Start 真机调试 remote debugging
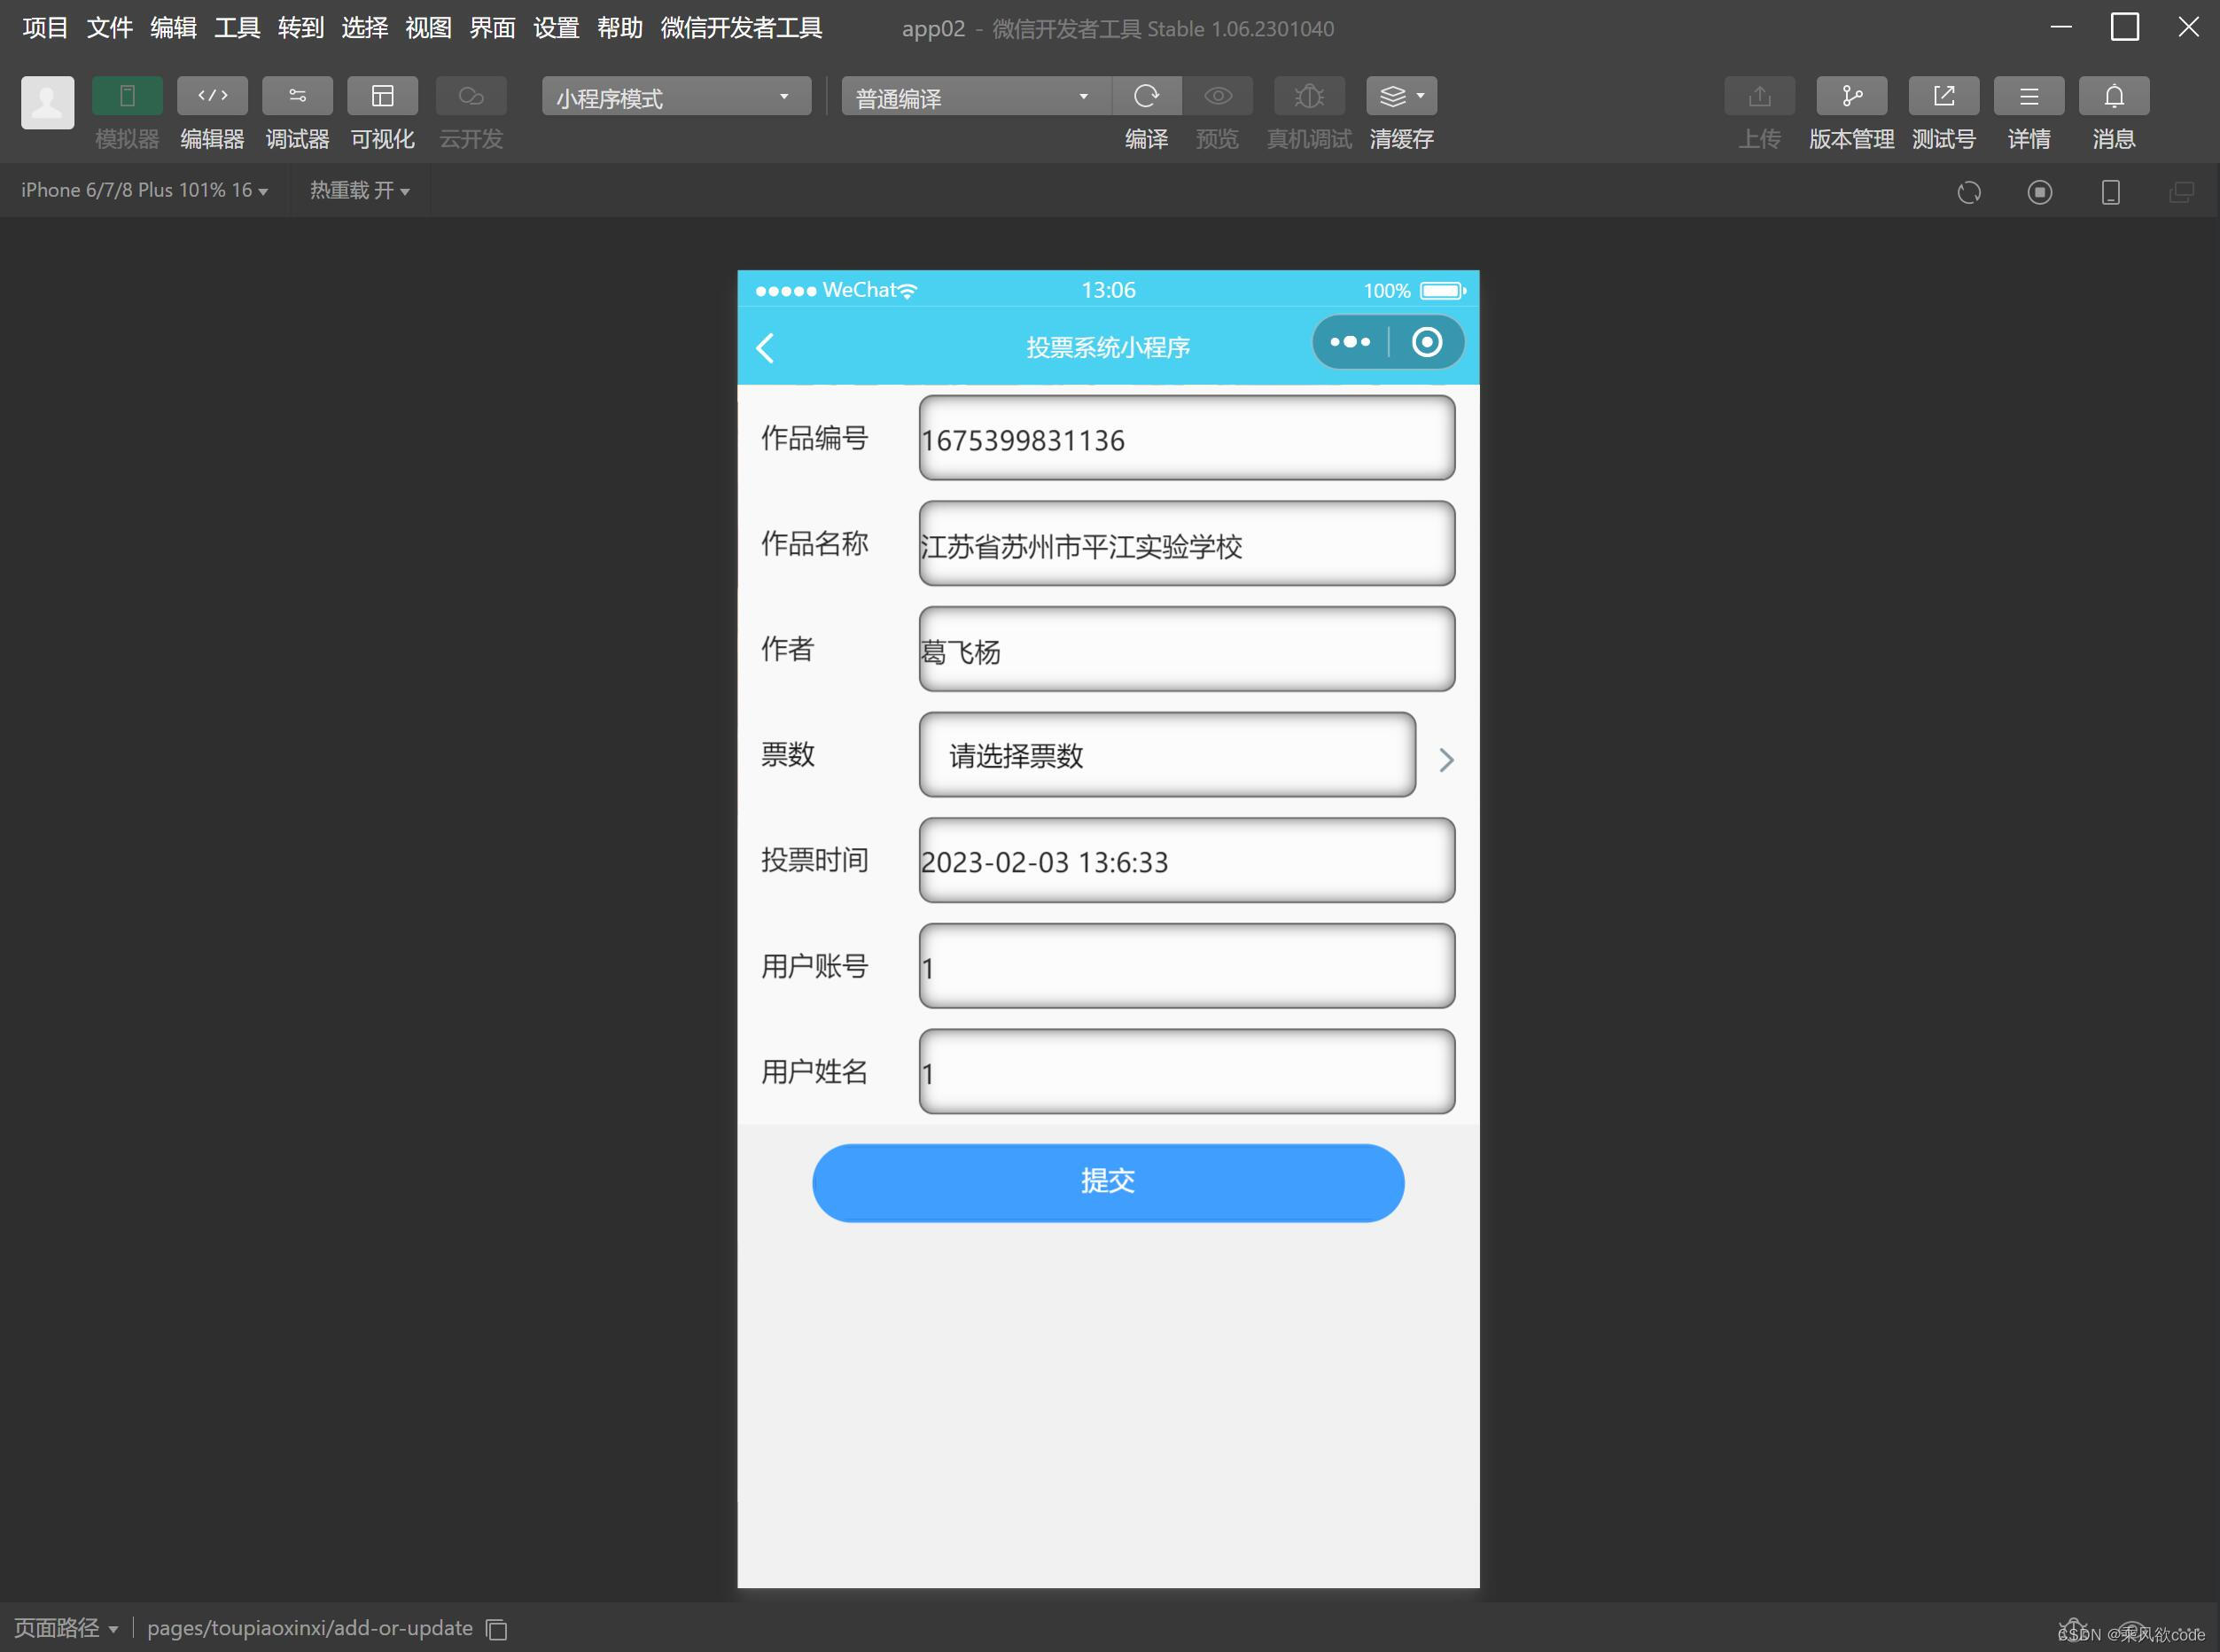Screen dimensions: 2220x1652 coord(1308,96)
